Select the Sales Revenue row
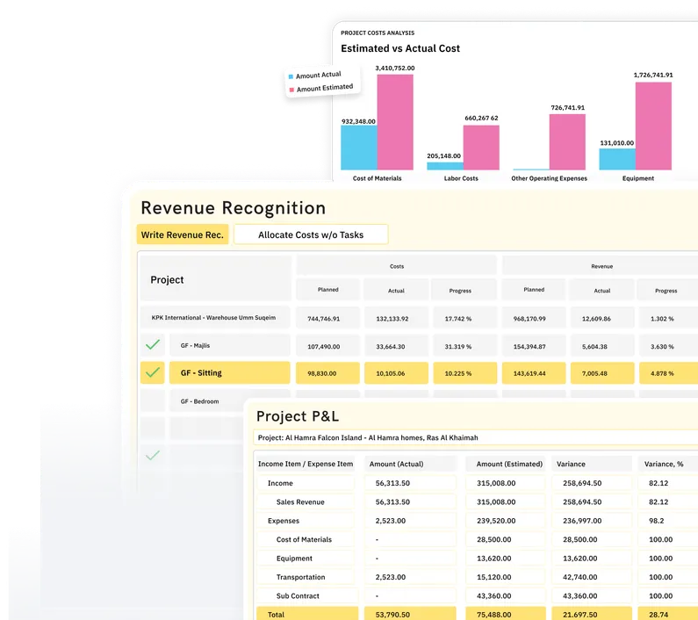Viewport: 698px width, 620px height. (306, 501)
